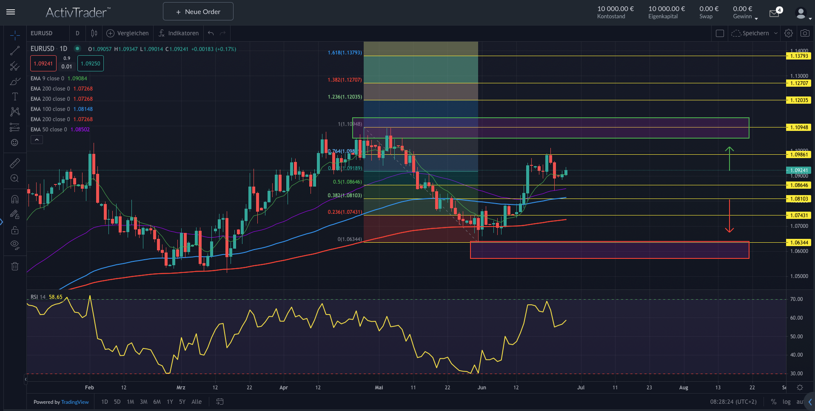This screenshot has width=815, height=411.
Task: Click the Neue Order button
Action: (x=198, y=11)
